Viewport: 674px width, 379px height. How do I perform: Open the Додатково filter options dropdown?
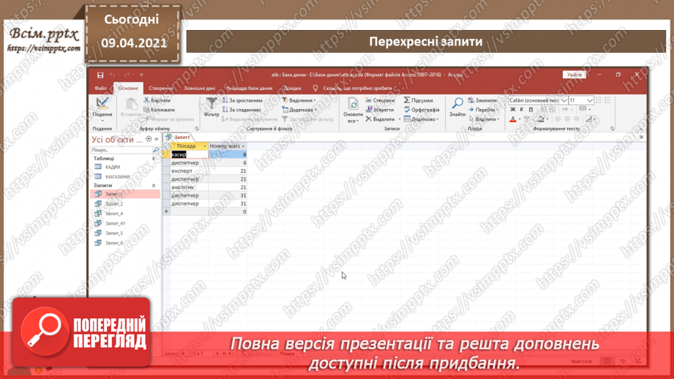tap(299, 110)
